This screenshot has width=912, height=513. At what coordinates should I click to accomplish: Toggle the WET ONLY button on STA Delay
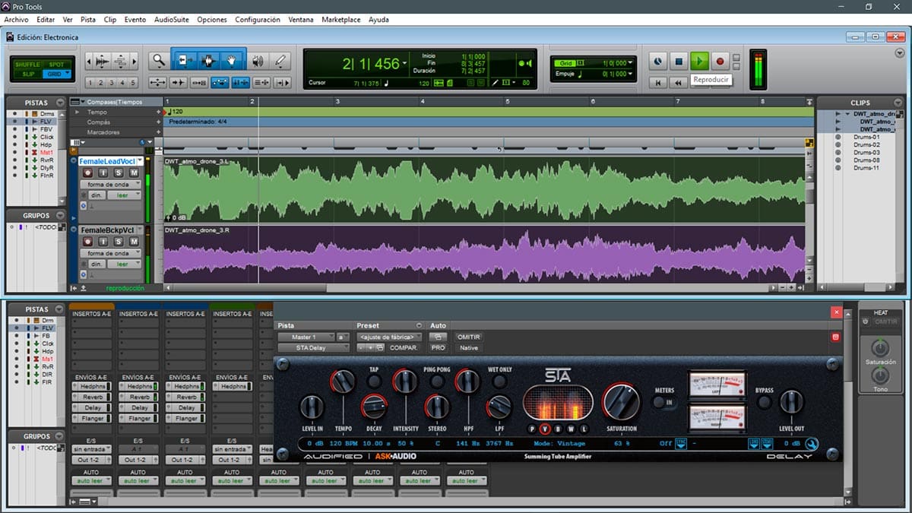click(x=499, y=381)
